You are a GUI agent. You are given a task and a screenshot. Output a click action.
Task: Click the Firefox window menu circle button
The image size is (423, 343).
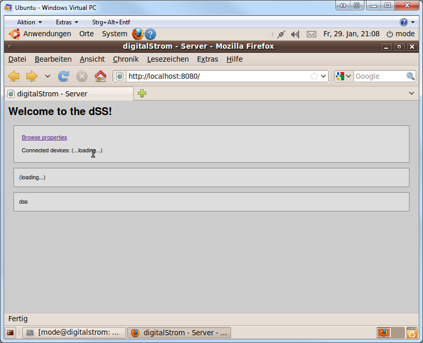click(10, 47)
